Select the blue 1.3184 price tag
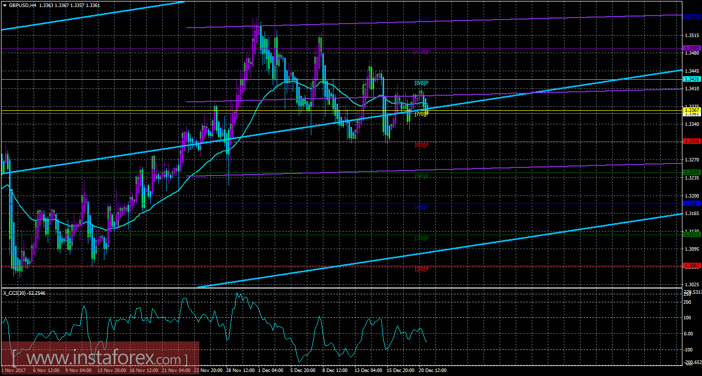 click(x=691, y=204)
